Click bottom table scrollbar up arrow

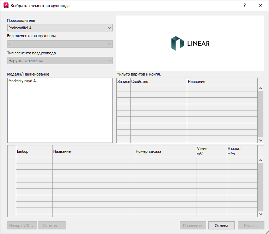pos(261,160)
